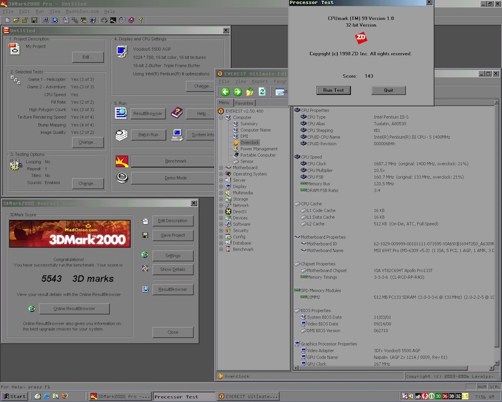
Task: Click the System Info computer icon
Action: [x=177, y=135]
